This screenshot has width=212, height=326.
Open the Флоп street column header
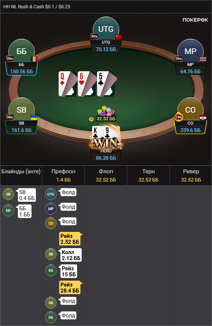pyautogui.click(x=106, y=176)
